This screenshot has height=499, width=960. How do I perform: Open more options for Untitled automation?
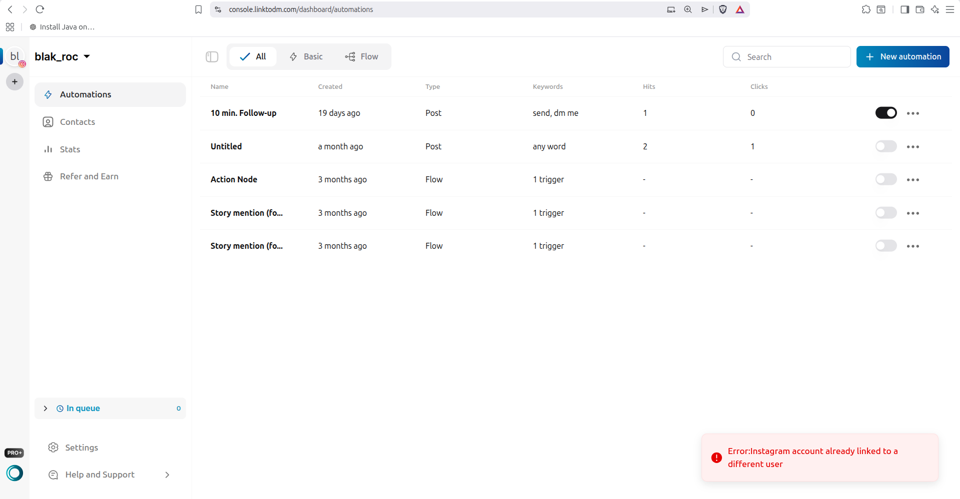913,147
